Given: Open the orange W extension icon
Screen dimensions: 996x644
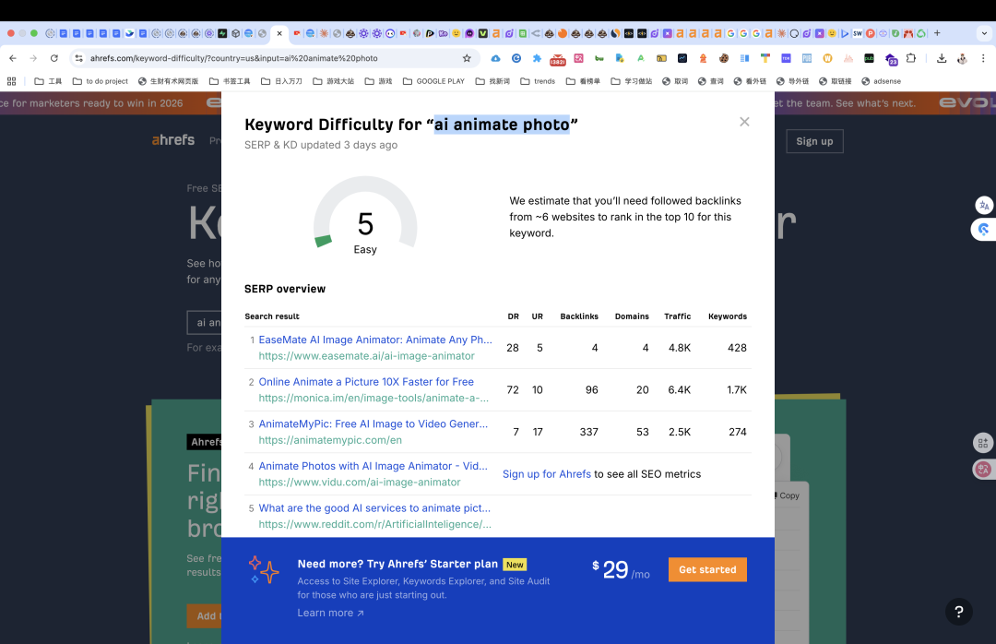Looking at the screenshot, I should pos(827,58).
